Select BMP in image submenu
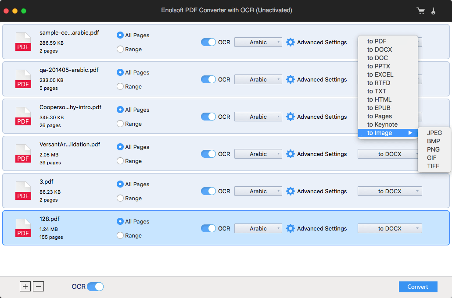 [x=434, y=142]
